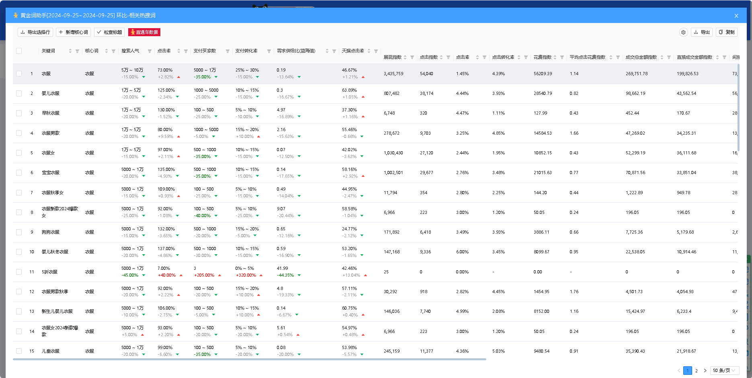Click 新增核心词 button

[x=73, y=32]
